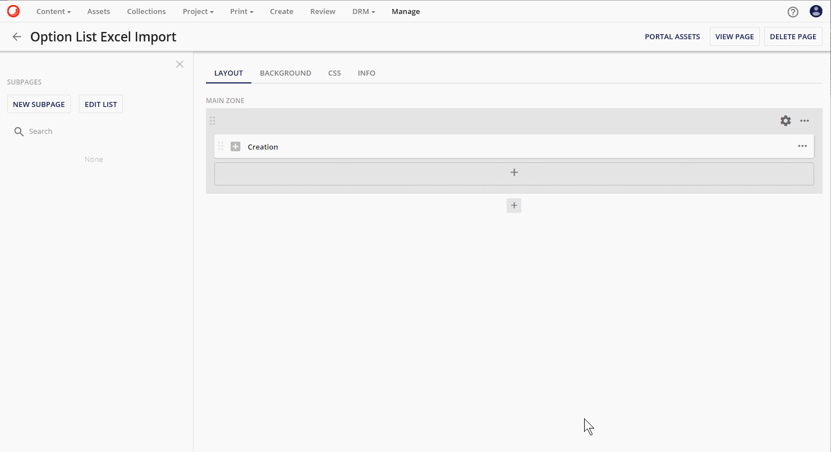This screenshot has height=452, width=831.
Task: Open the Project dropdown menu
Action: point(198,11)
